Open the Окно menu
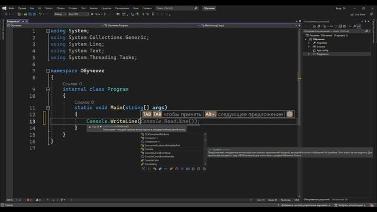The height and width of the screenshot is (212, 377). click(136, 8)
